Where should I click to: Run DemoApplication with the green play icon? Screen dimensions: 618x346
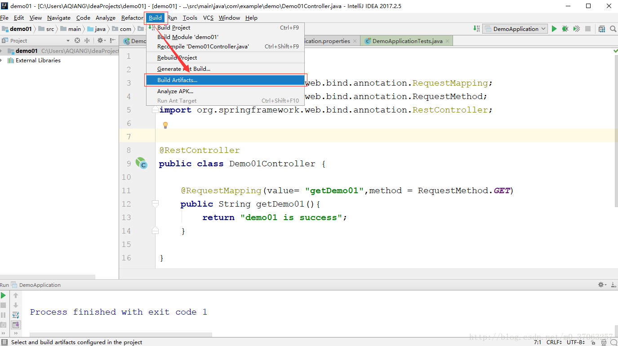click(554, 29)
